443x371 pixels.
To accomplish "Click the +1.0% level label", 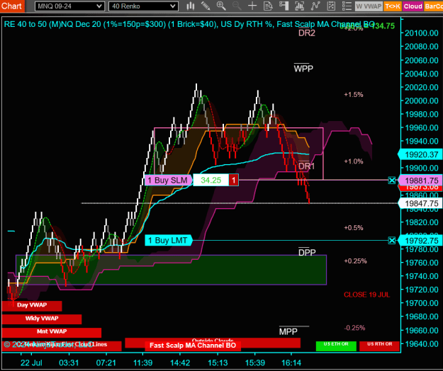I will point(354,161).
